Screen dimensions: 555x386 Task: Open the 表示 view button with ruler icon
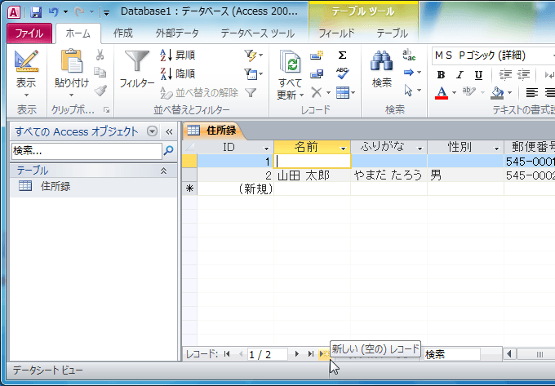coord(26,73)
